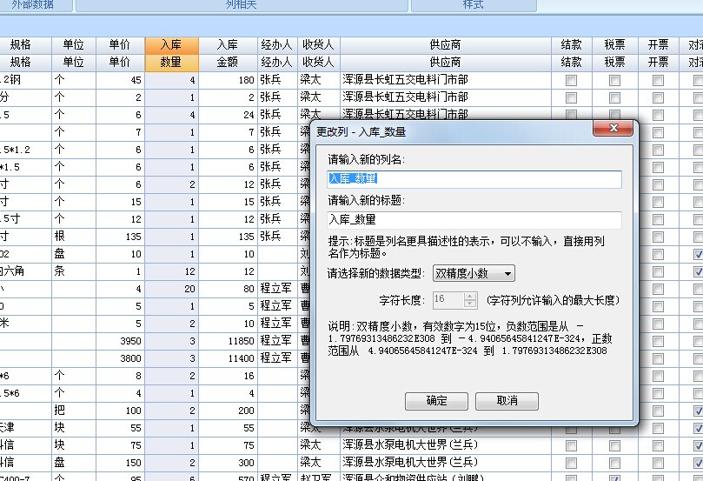703x481 pixels.
Task: Click the 确定 button in the dialog
Action: (x=436, y=401)
